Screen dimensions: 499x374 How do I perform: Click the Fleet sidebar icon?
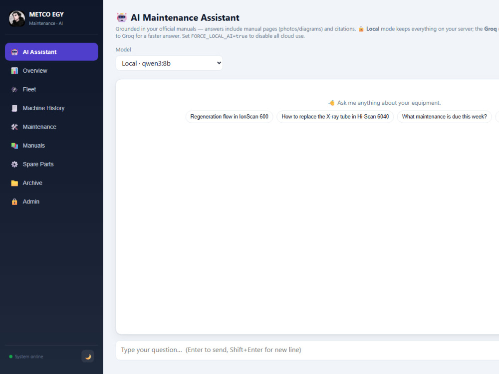14,89
